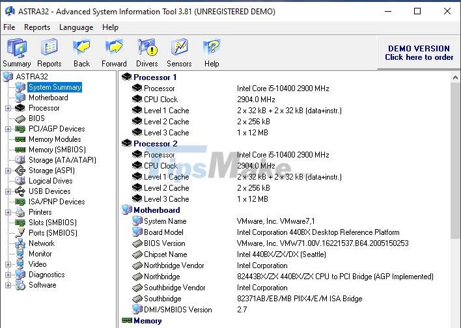Click the ISA/PNP Devices card icon
The width and height of the screenshot is (461, 328).
tap(20, 202)
